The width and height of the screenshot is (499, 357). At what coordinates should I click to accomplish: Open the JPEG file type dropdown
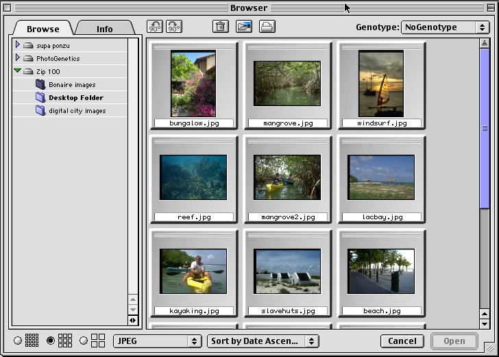tap(157, 341)
